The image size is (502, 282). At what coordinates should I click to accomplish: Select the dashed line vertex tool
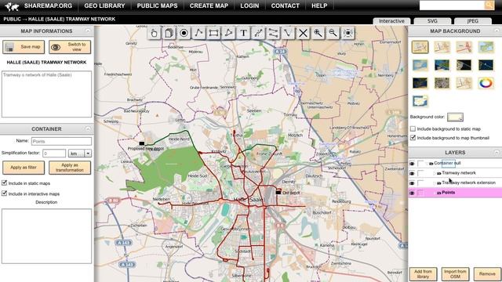258,33
